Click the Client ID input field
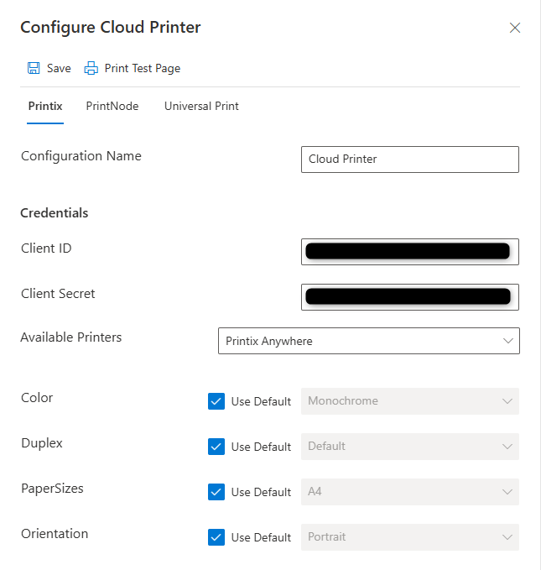 [x=410, y=252]
